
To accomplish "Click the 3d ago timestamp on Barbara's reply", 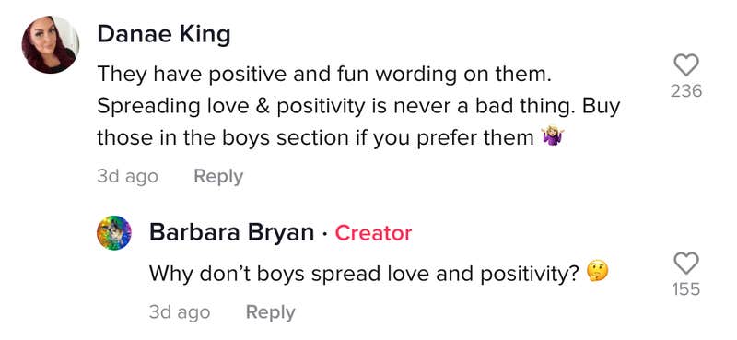I will 180,312.
